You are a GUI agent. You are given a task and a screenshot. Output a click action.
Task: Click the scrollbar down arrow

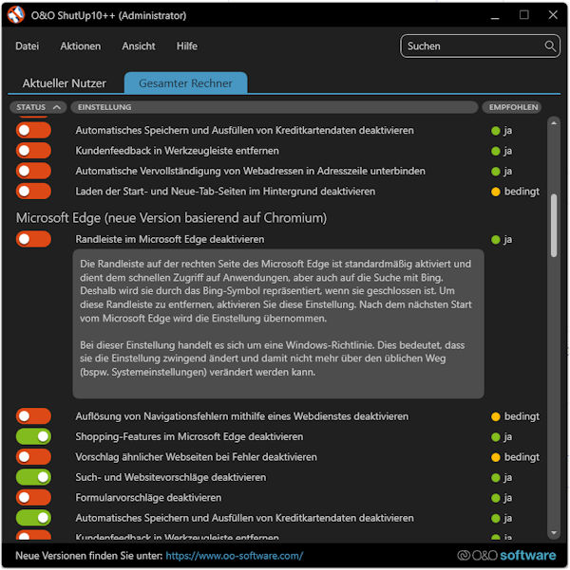coord(554,533)
